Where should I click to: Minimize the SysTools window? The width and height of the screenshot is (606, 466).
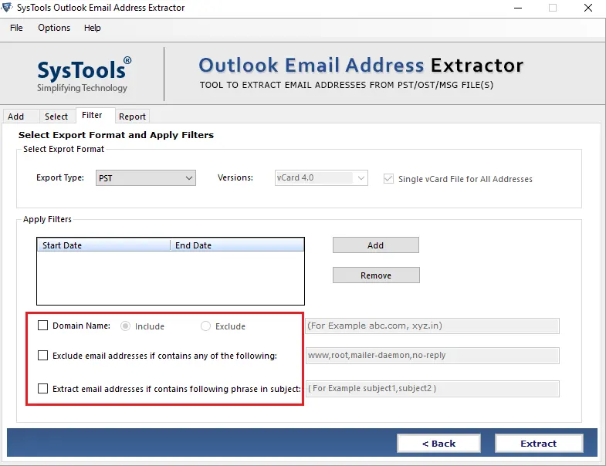(x=518, y=8)
